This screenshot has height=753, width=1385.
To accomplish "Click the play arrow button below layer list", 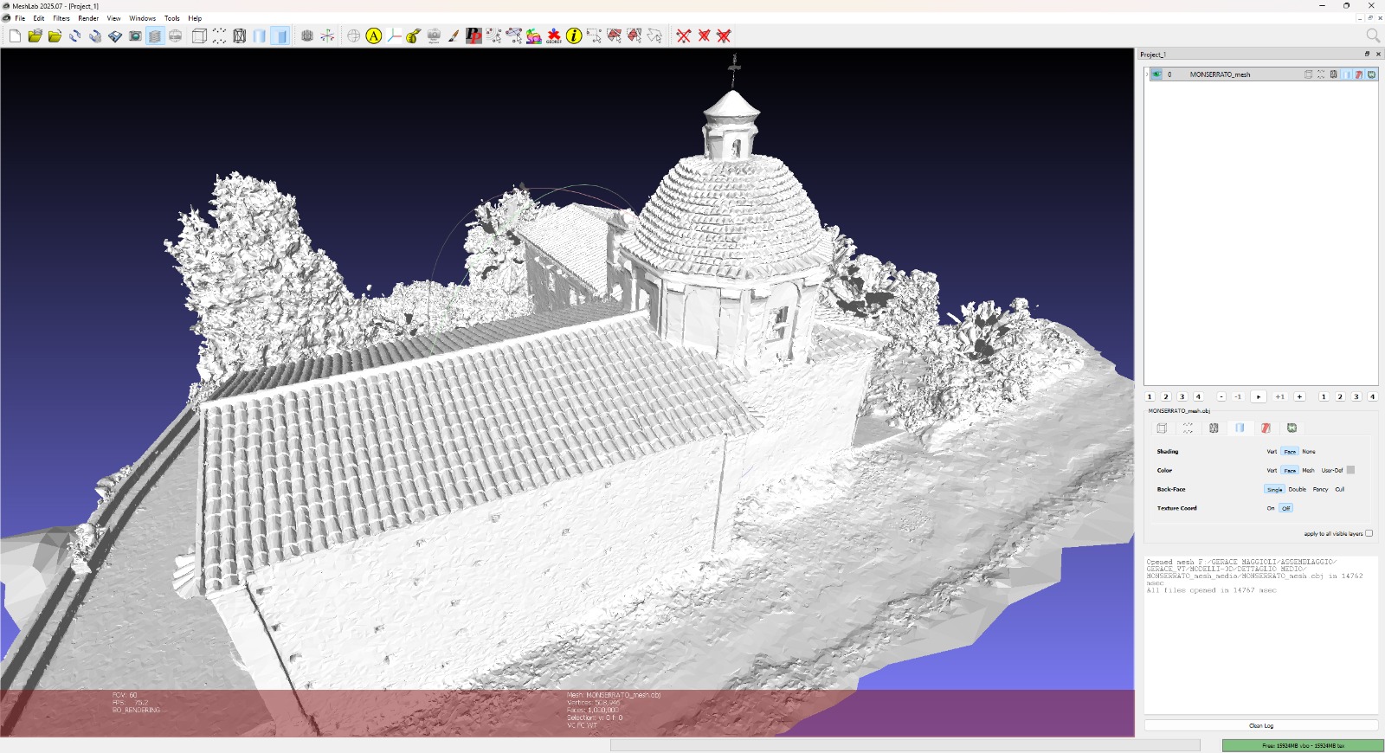I will click(x=1259, y=396).
